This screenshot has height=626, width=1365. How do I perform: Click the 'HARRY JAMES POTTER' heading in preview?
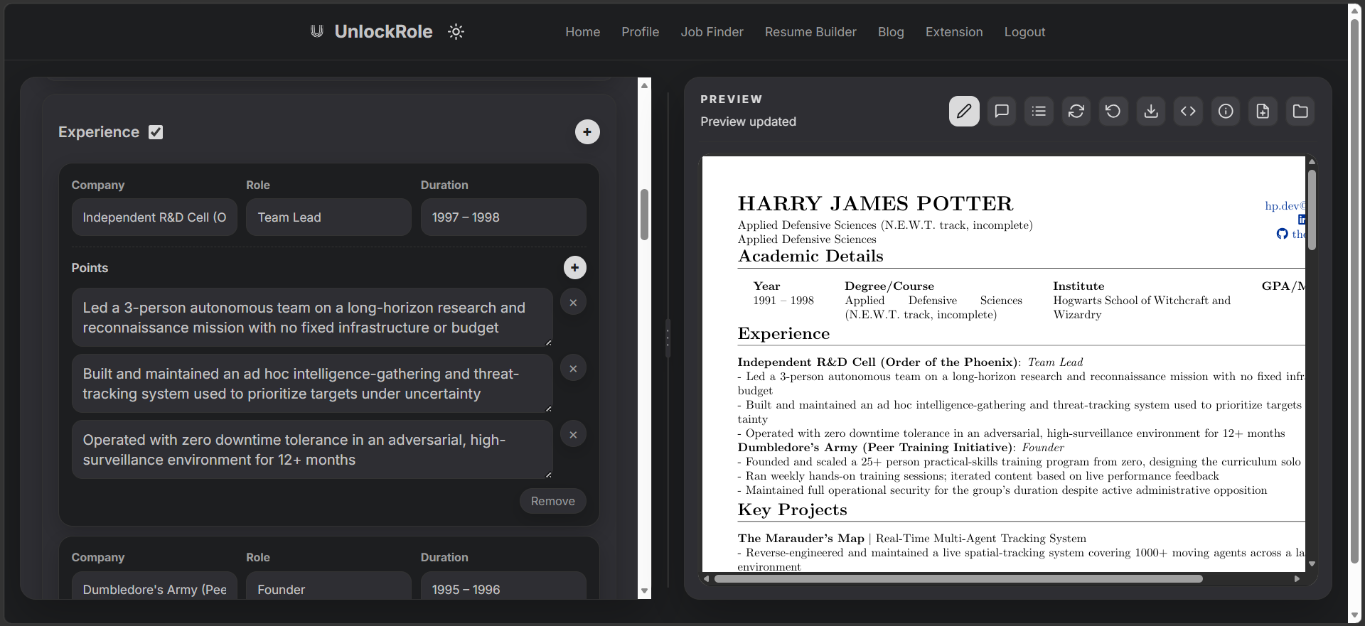[x=875, y=204]
